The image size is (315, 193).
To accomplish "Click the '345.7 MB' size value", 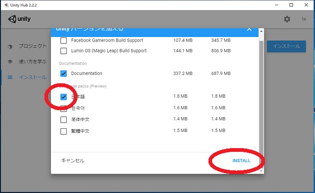I will pos(221,40).
